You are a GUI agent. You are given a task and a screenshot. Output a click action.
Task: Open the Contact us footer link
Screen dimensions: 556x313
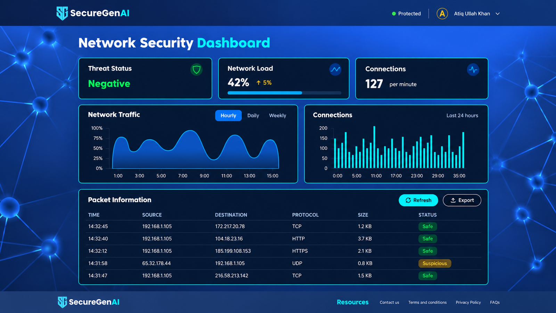pyautogui.click(x=389, y=303)
